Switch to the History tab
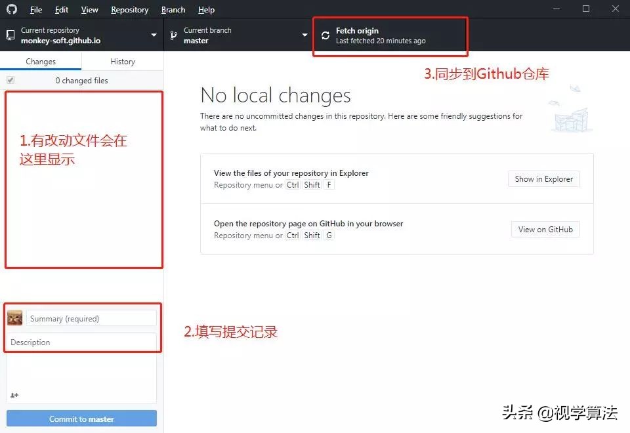 122,61
